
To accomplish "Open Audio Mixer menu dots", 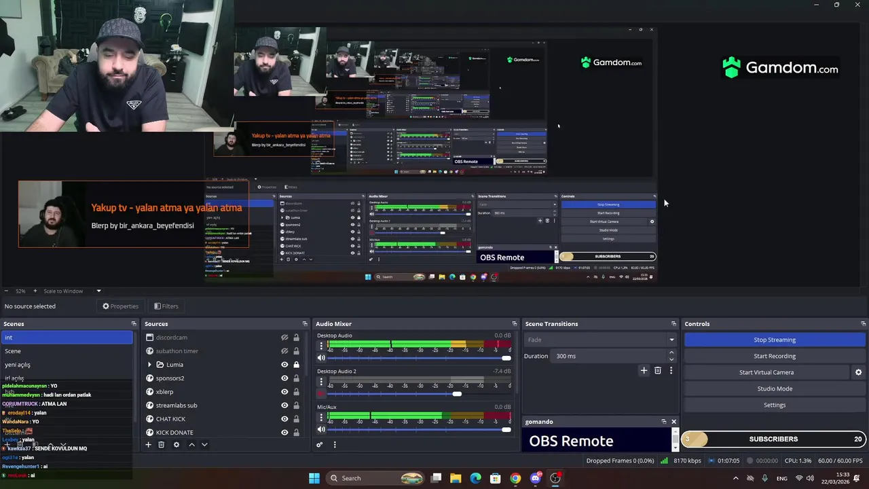I will click(334, 445).
